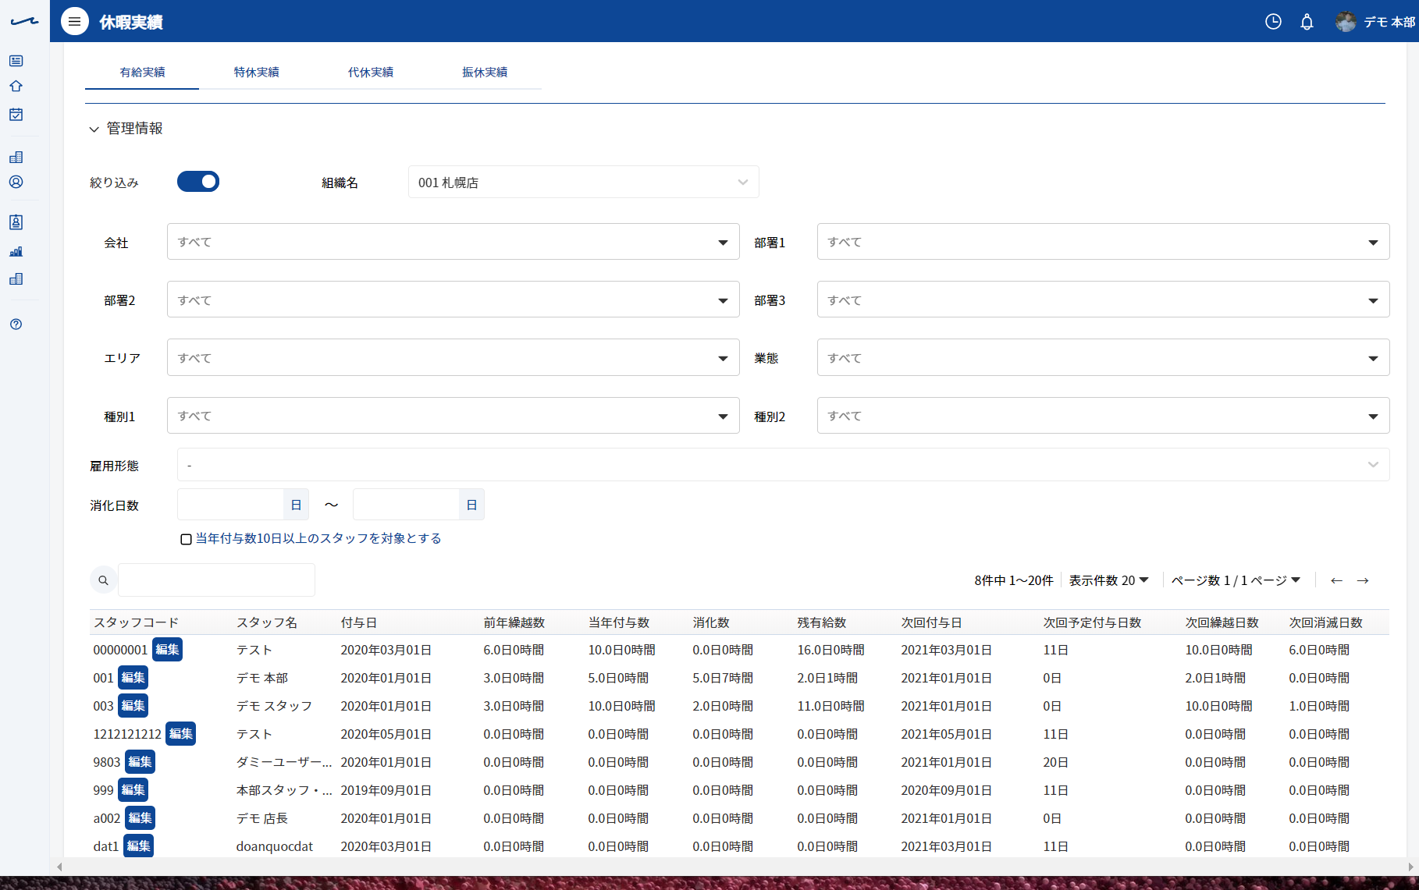Switch to 有給実績 tab
This screenshot has height=890, width=1419.
(x=142, y=72)
